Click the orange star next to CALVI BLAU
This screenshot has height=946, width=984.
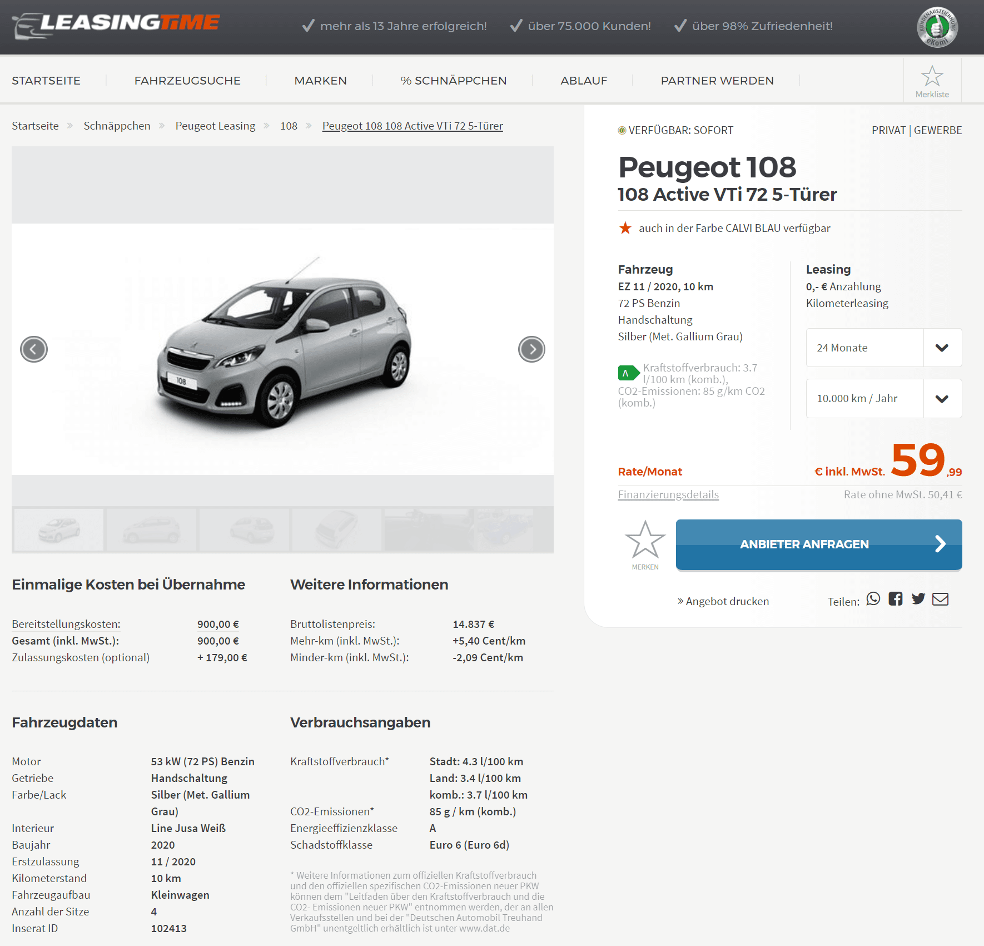click(625, 228)
